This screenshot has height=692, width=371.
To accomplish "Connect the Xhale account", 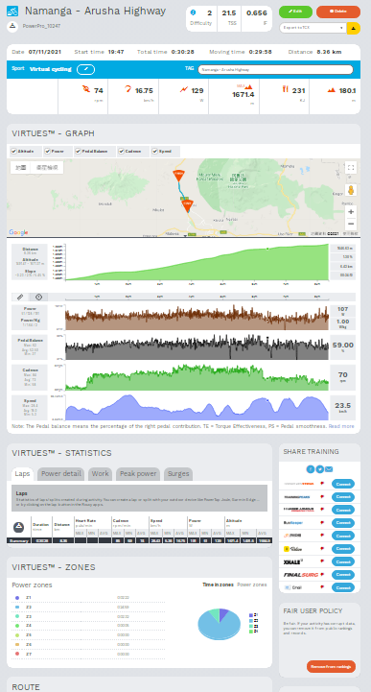I will click(343, 561).
